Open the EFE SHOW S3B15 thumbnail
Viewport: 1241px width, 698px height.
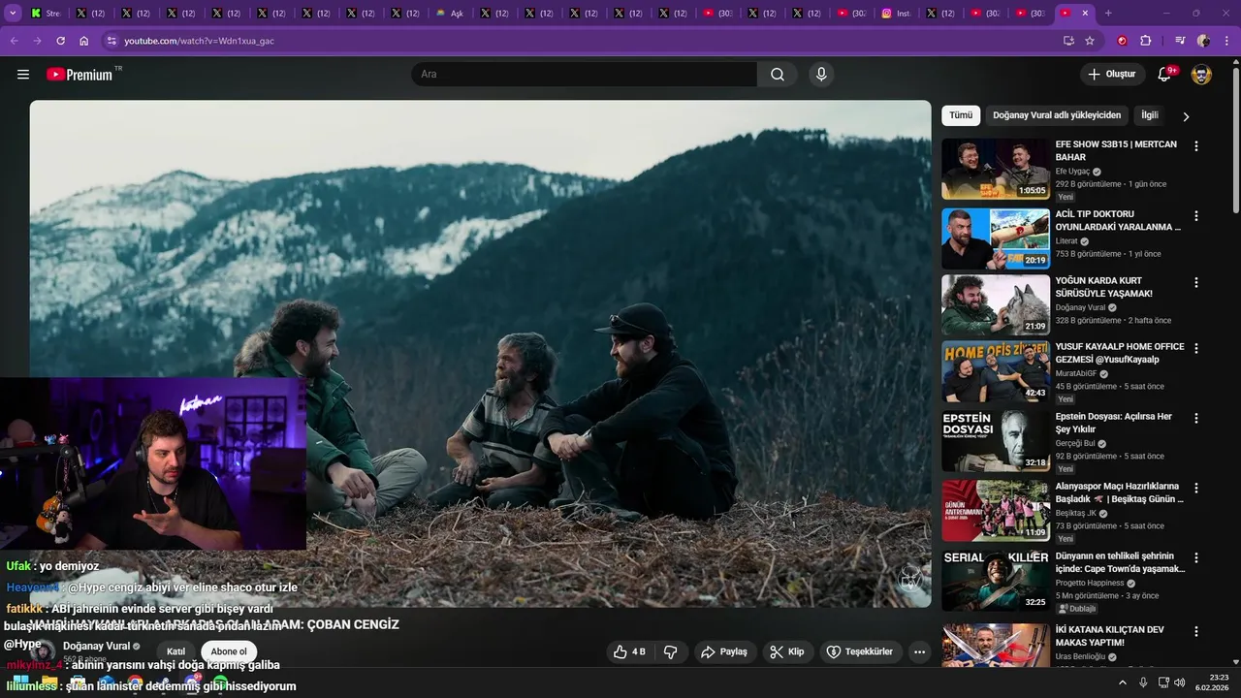click(x=996, y=169)
